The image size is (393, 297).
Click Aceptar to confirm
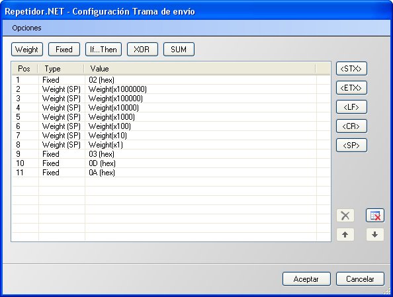[306, 279]
